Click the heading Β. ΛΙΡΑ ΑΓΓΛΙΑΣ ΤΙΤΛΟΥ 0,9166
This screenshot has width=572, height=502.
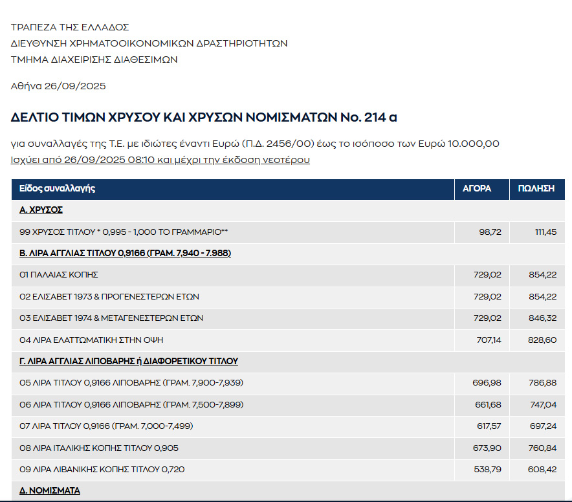click(125, 253)
